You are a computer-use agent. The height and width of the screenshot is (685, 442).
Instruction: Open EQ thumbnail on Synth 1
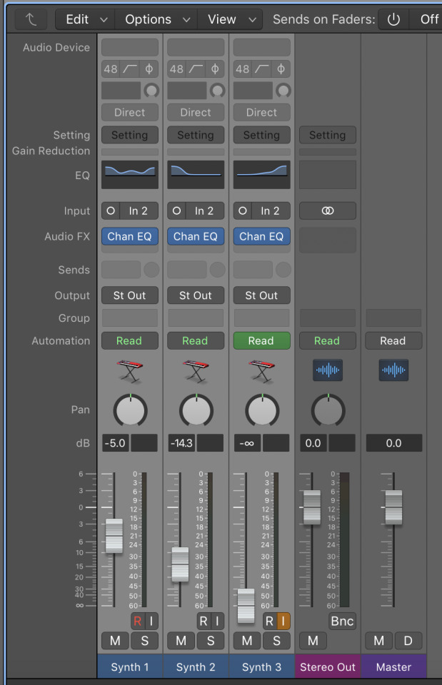click(130, 174)
